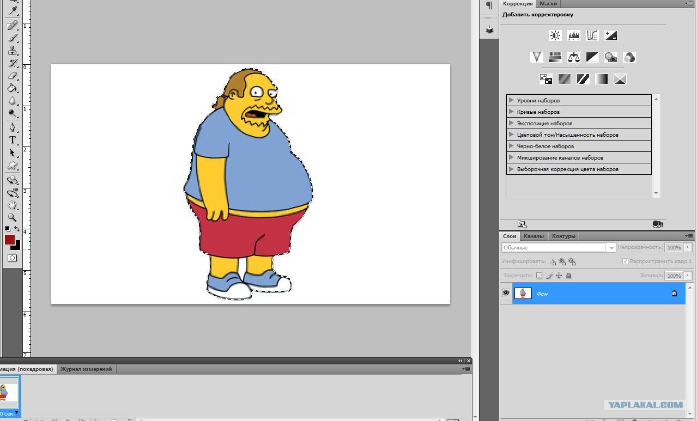Select the History Brush tool
The height and width of the screenshot is (421, 697).
point(13,63)
